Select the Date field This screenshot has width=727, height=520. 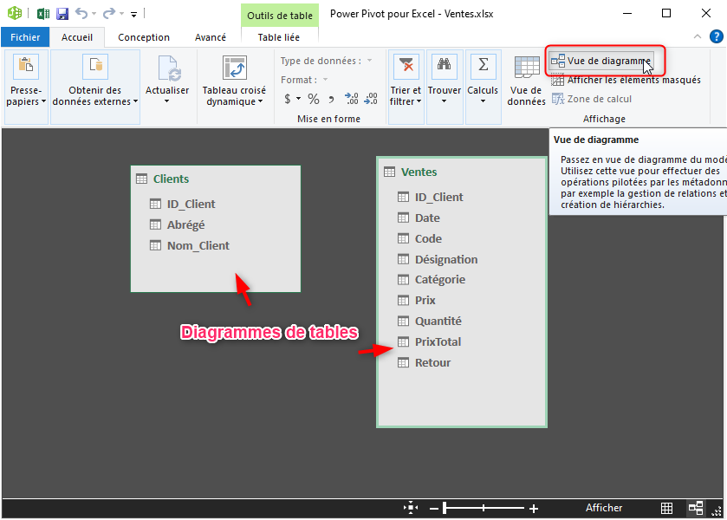pos(427,218)
